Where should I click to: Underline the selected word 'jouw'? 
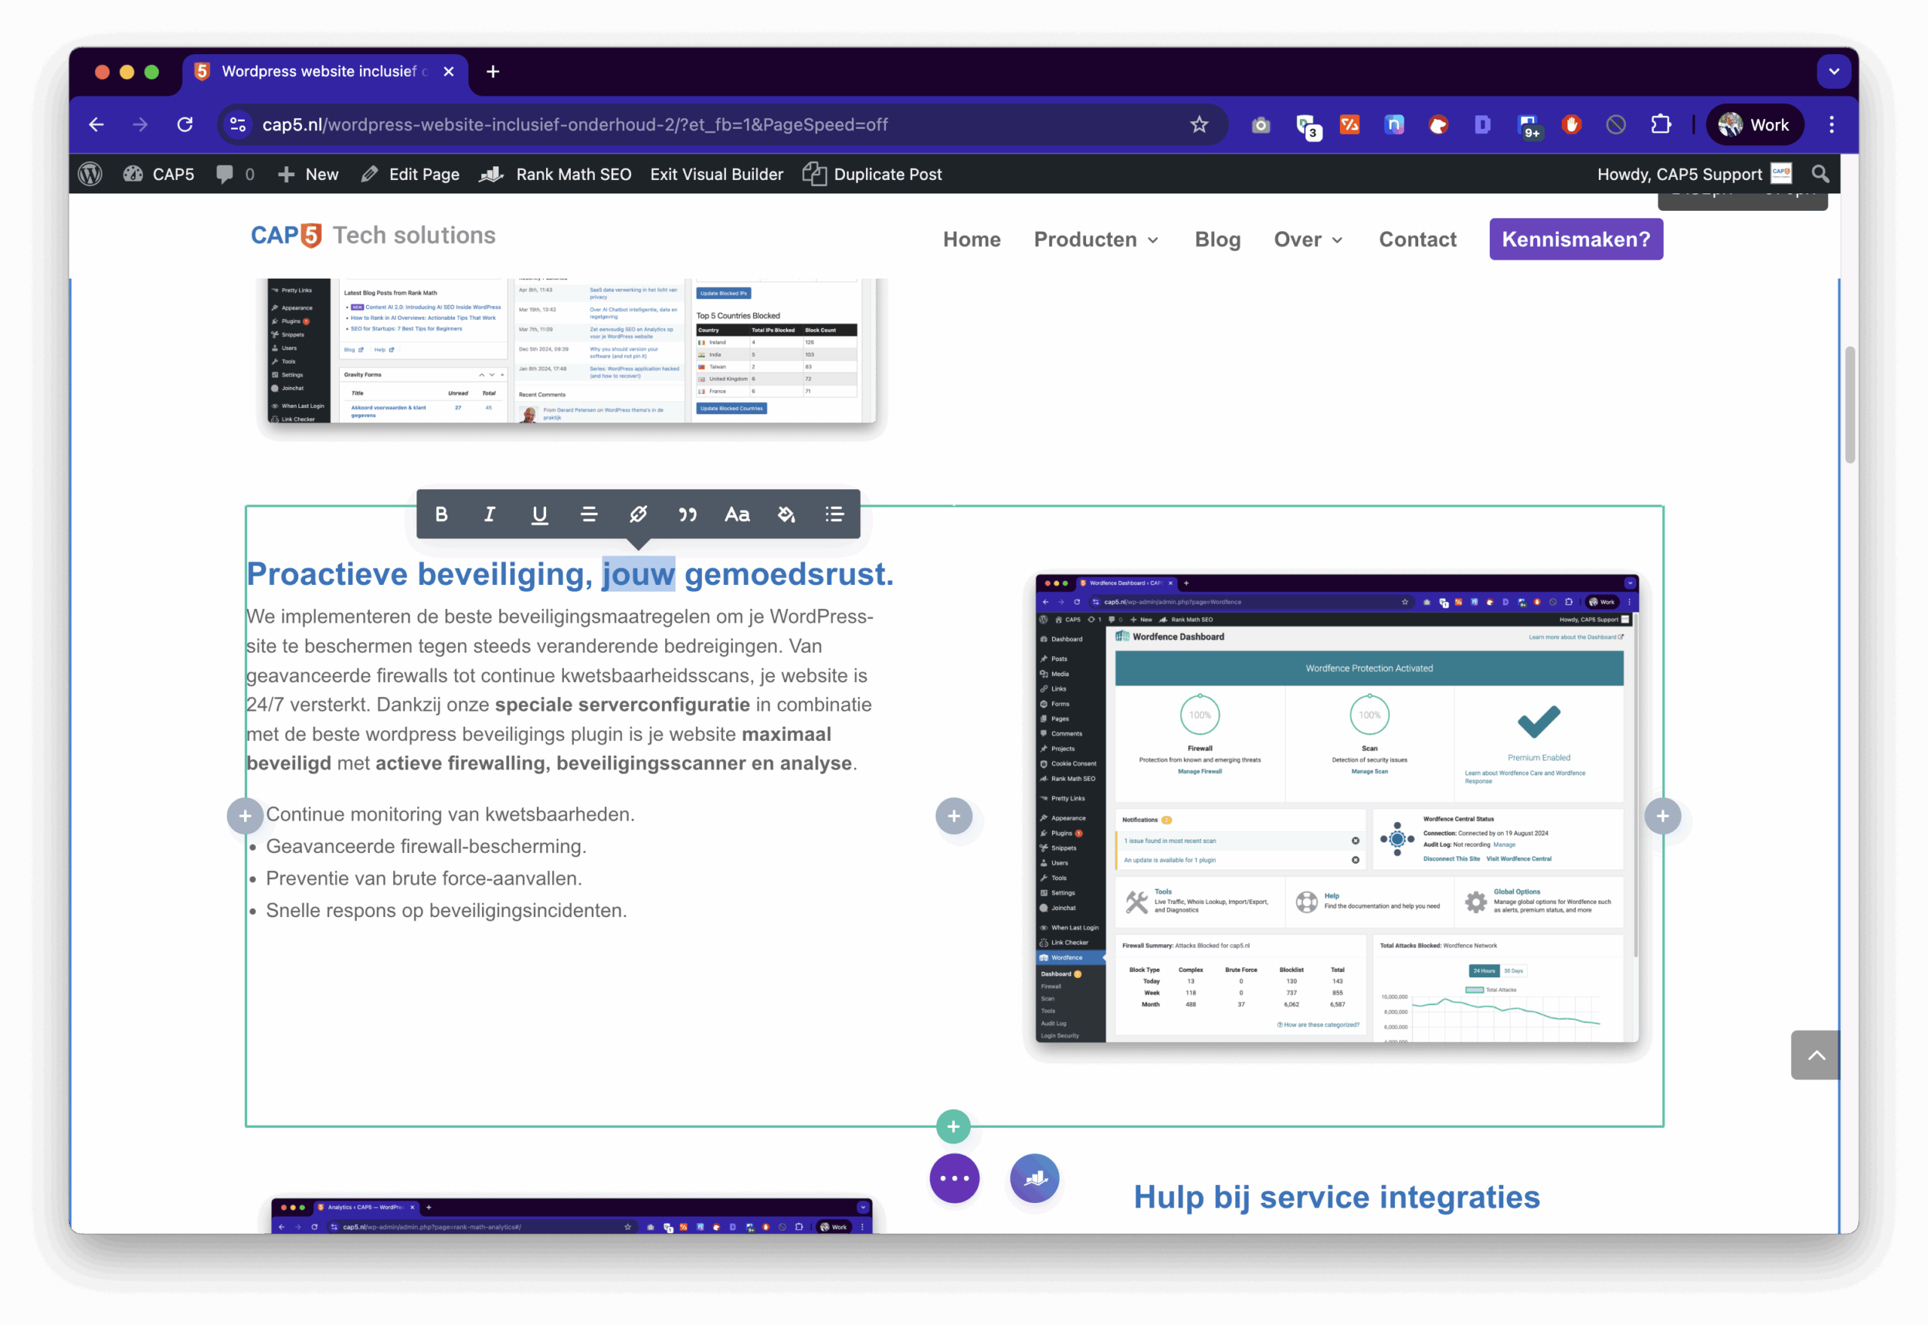(x=540, y=515)
